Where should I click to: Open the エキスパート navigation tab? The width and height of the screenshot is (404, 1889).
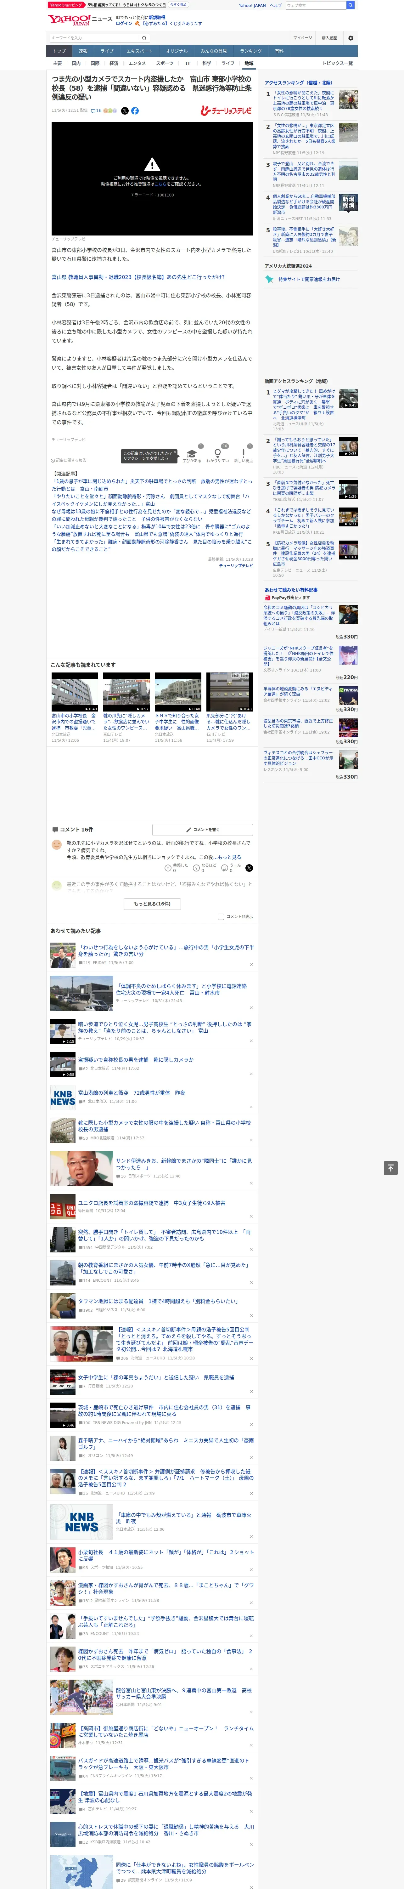pos(139,51)
